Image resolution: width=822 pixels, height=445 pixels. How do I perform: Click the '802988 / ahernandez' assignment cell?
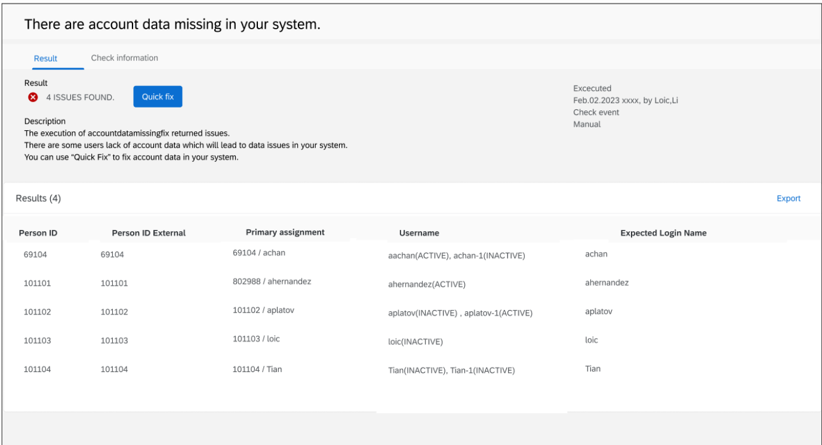click(272, 281)
